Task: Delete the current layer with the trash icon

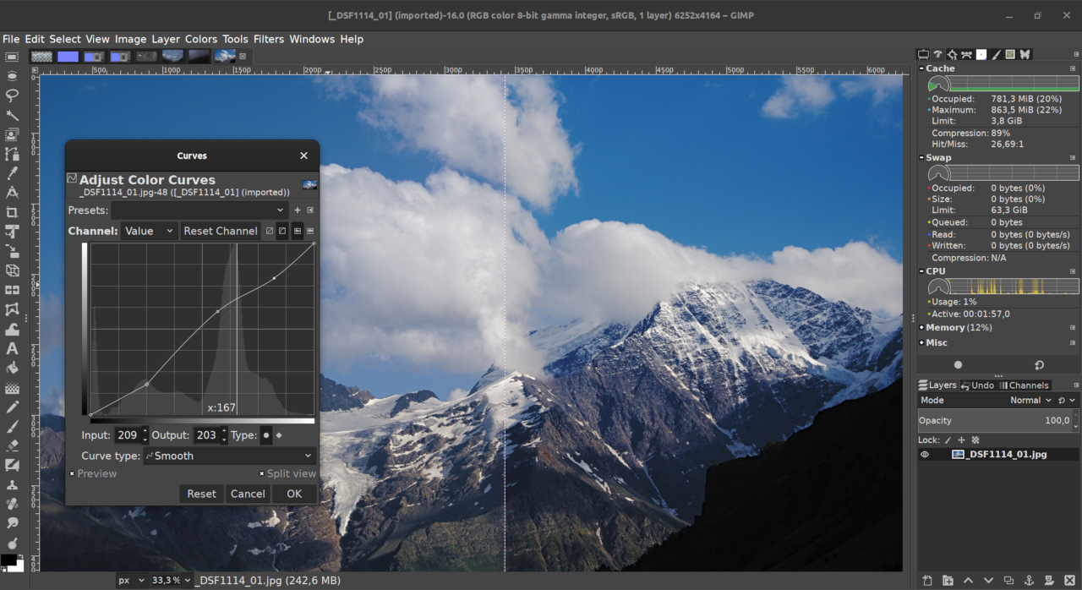Action: [1069, 581]
